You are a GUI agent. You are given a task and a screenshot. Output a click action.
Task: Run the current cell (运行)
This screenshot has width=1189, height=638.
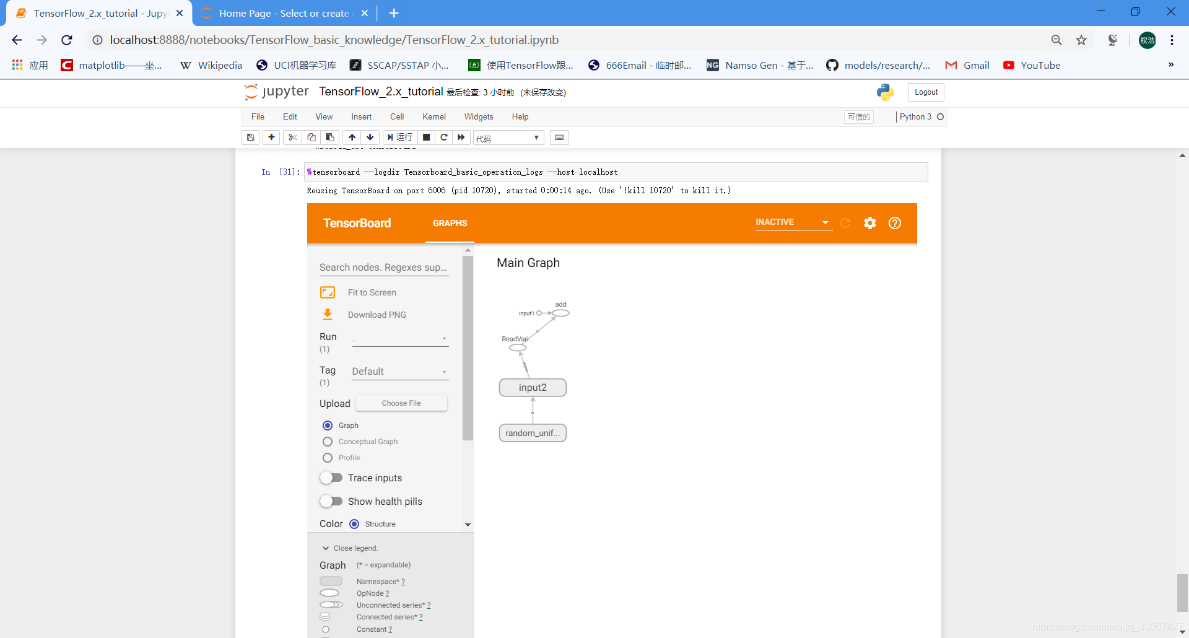coord(400,138)
